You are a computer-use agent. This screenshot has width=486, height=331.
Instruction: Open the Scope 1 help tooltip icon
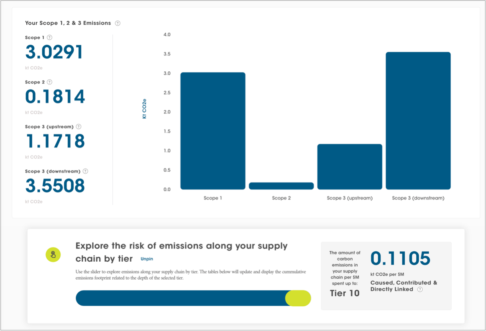[49, 37]
